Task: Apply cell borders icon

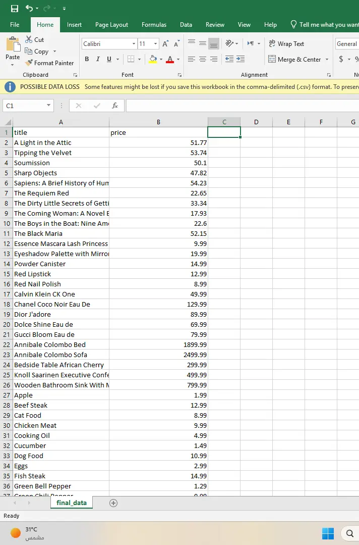Action: pyautogui.click(x=131, y=59)
